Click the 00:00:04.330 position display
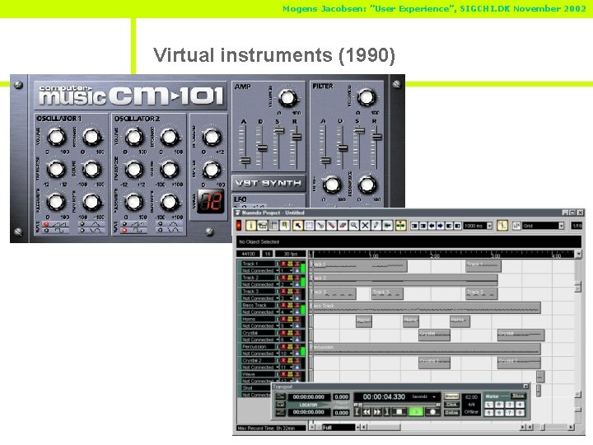The width and height of the screenshot is (593, 445). tap(384, 397)
